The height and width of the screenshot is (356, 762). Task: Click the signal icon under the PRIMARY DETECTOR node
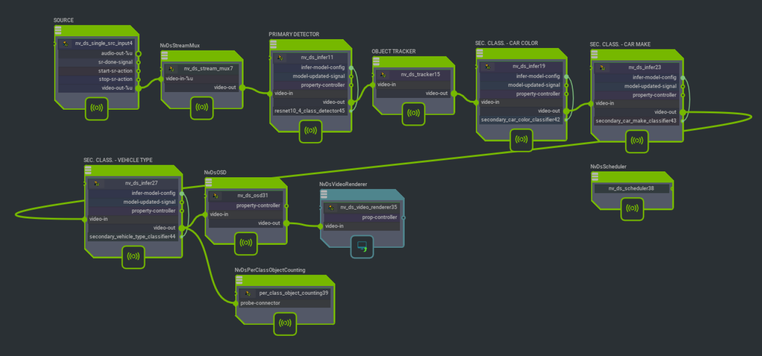point(311,131)
